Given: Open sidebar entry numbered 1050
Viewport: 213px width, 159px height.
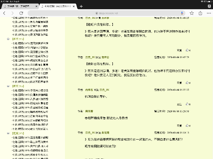Looking at the screenshot, I should [30, 151].
